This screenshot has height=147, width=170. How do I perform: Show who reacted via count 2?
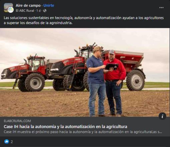pyautogui.click(x=12, y=142)
